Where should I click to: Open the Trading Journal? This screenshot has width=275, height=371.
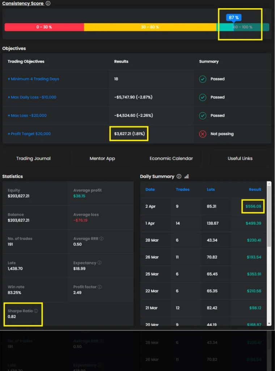(x=33, y=158)
